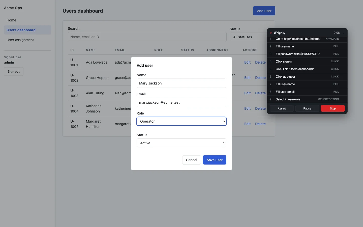This screenshot has height=227, width=363.
Task: Click the Save user button
Action: point(215,160)
